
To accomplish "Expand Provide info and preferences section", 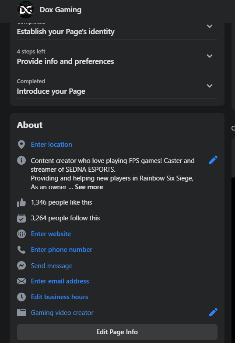I will pos(210,56).
